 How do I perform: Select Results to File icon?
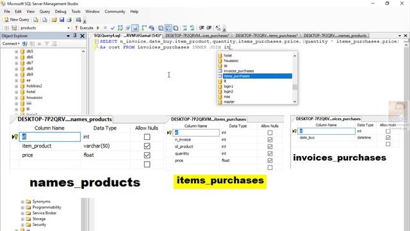point(176,28)
